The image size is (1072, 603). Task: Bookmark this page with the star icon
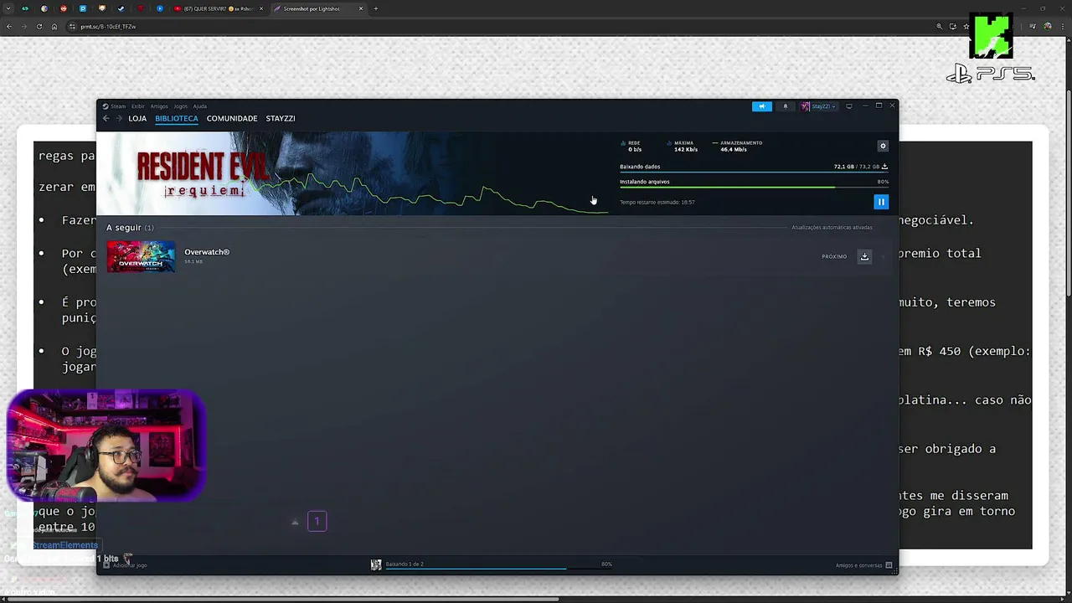tap(966, 26)
